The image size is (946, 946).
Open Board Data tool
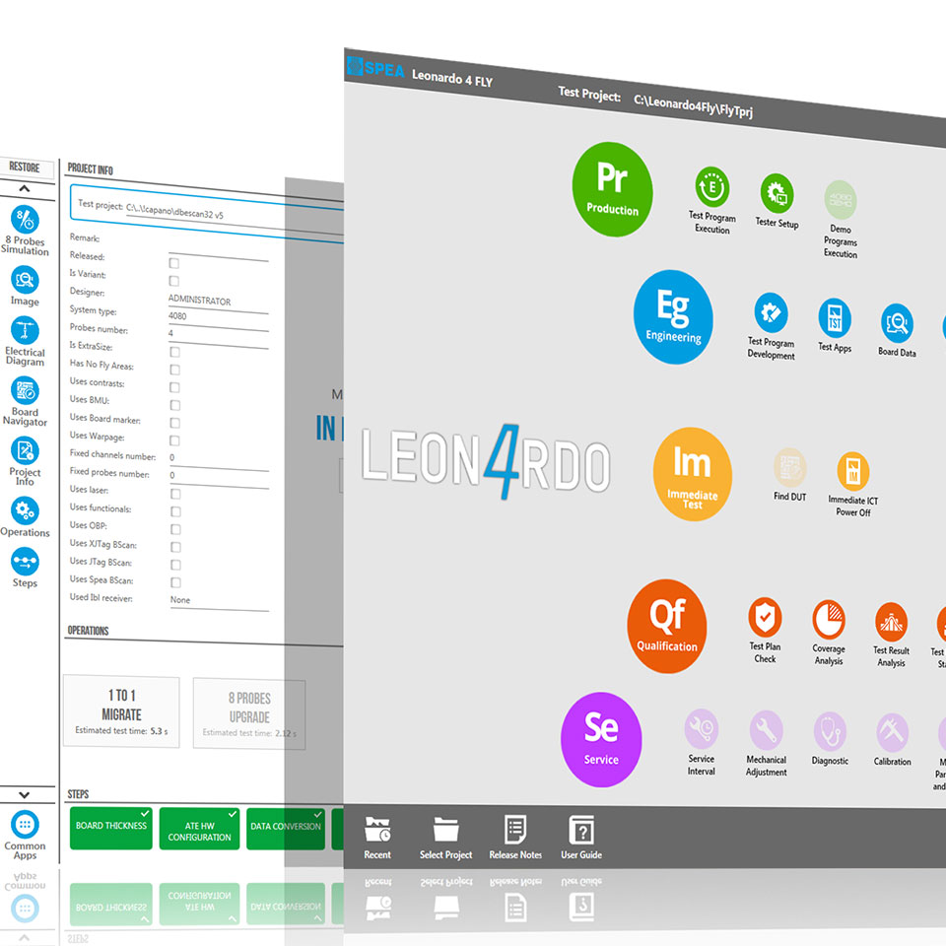click(897, 323)
